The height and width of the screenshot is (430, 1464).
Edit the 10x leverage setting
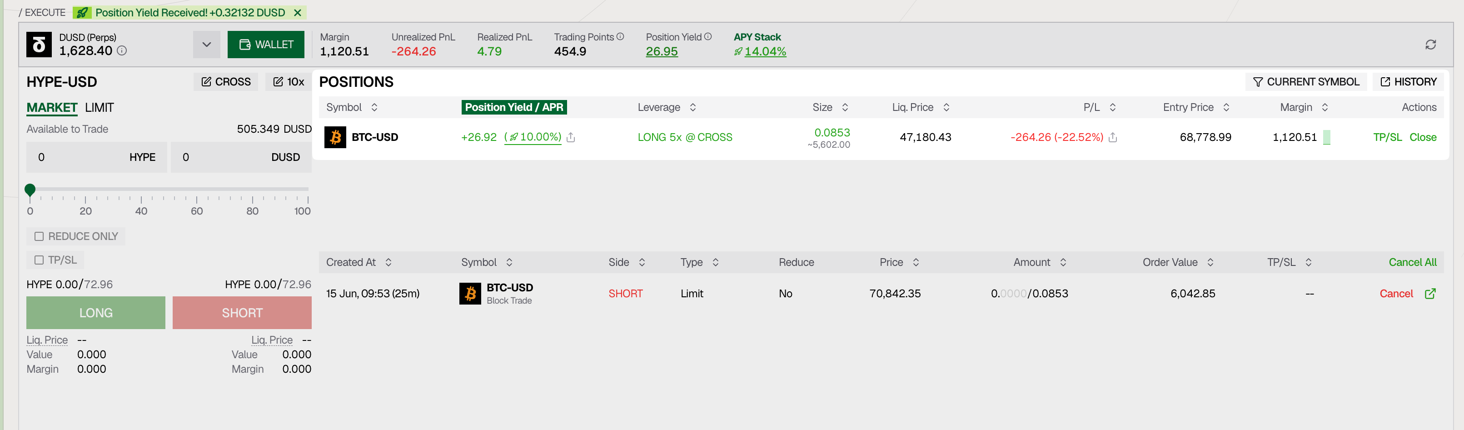tap(289, 82)
